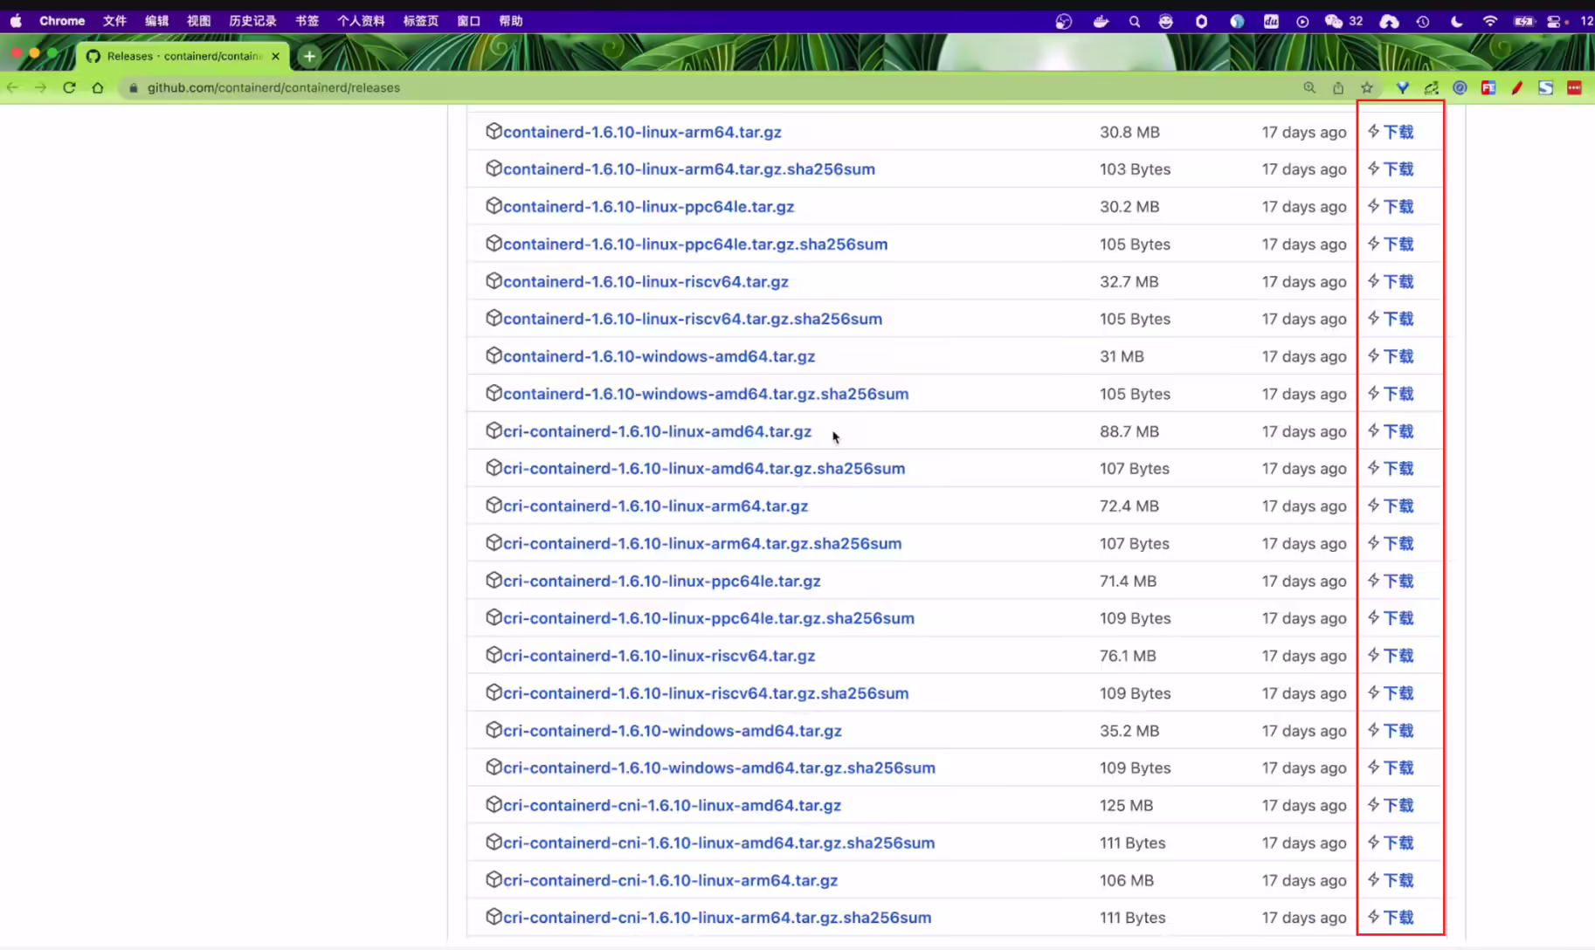Open the 窗口 menu

click(x=469, y=21)
